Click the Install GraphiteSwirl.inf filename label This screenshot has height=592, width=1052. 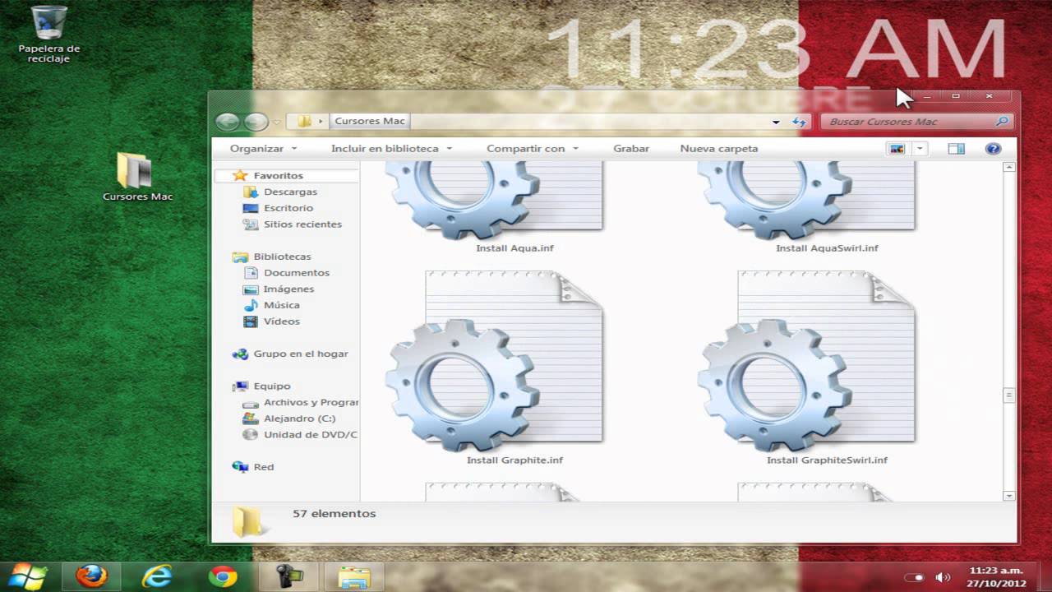[x=828, y=460]
